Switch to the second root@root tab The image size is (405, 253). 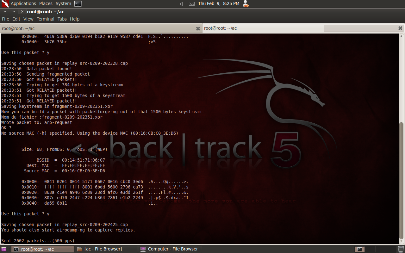click(263, 28)
